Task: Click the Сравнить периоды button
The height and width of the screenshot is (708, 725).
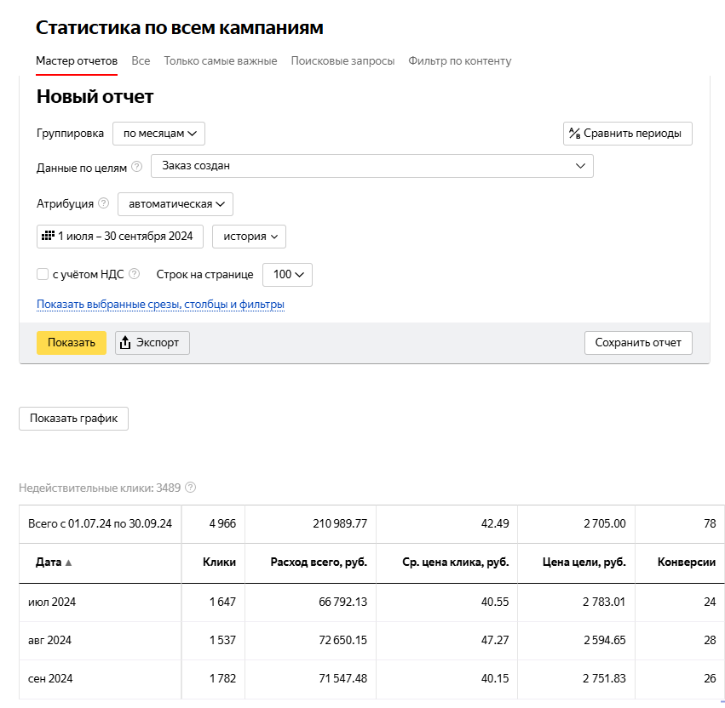Action: [627, 134]
